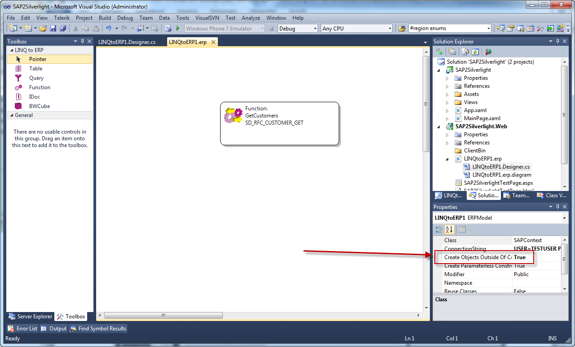Click the Undo arrow icon
Viewport: 575px width, 347px height.
pos(108,28)
